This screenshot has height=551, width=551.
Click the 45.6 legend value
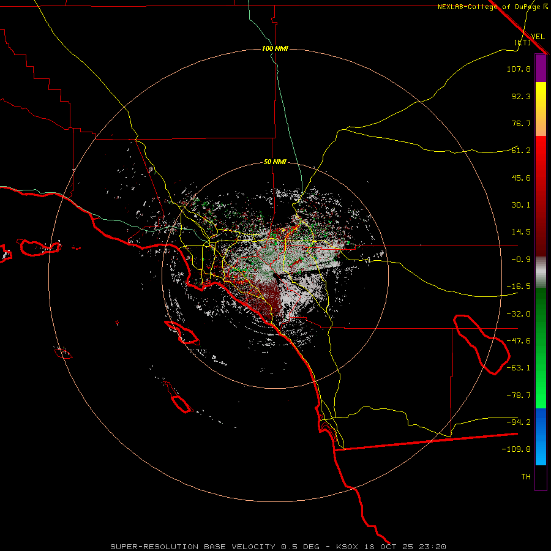(521, 178)
